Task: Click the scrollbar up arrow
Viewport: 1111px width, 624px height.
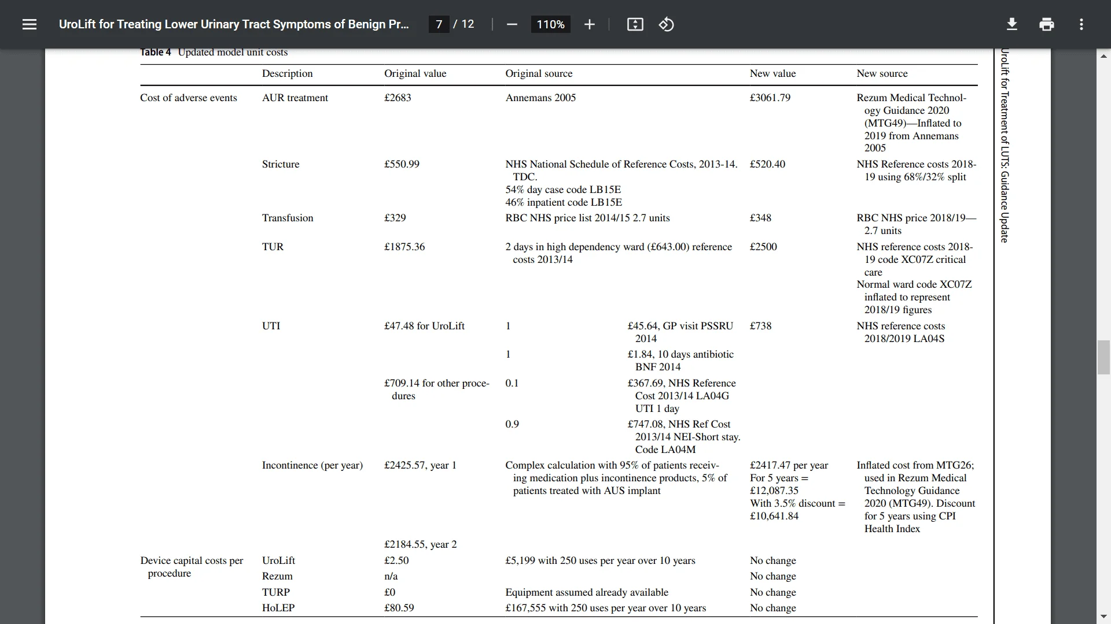Action: (x=1103, y=56)
